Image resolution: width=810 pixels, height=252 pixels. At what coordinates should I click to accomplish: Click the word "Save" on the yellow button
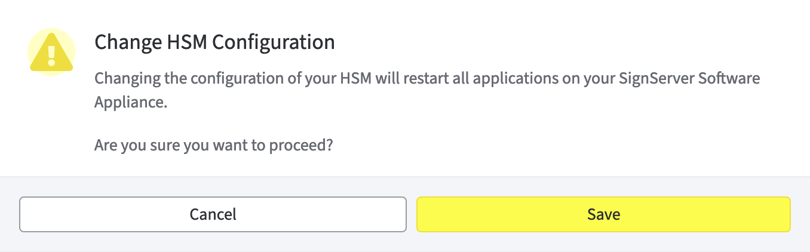[x=603, y=214]
